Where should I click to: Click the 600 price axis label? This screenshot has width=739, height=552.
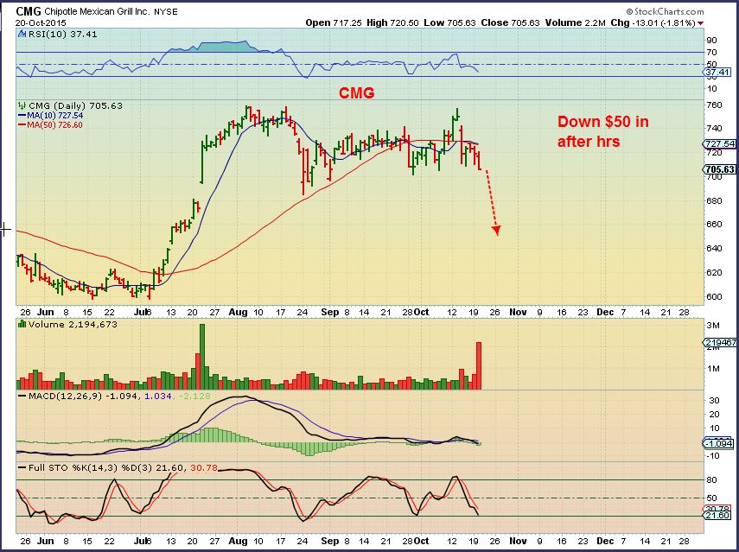pos(714,296)
